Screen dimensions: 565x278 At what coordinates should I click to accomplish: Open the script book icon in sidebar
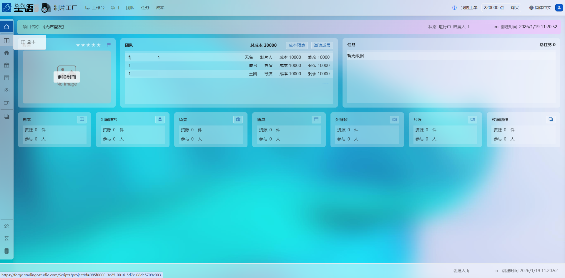click(6, 41)
